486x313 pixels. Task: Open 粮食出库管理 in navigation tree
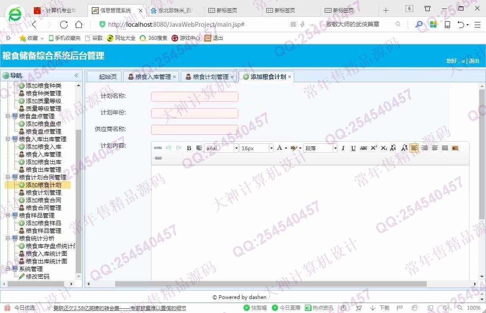coord(43,170)
